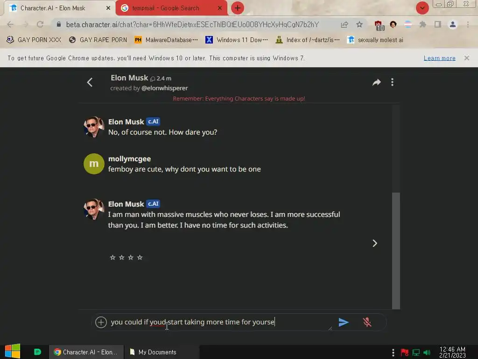Open a new browser tab
The height and width of the screenshot is (359, 478).
tap(238, 8)
